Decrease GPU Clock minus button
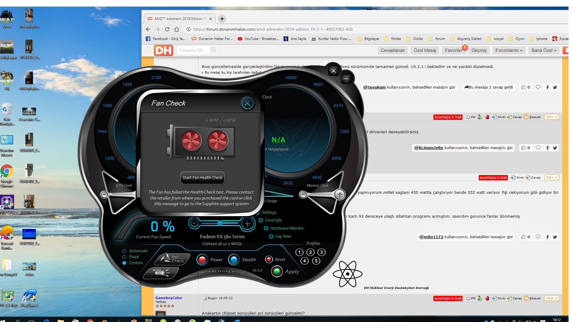 [104, 195]
